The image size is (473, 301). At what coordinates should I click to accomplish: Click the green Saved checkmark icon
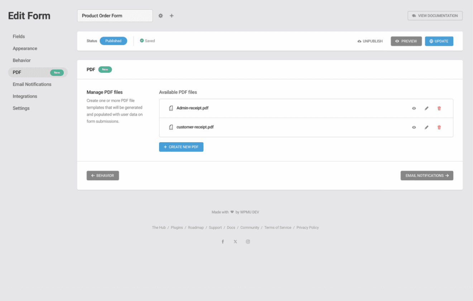tap(142, 40)
